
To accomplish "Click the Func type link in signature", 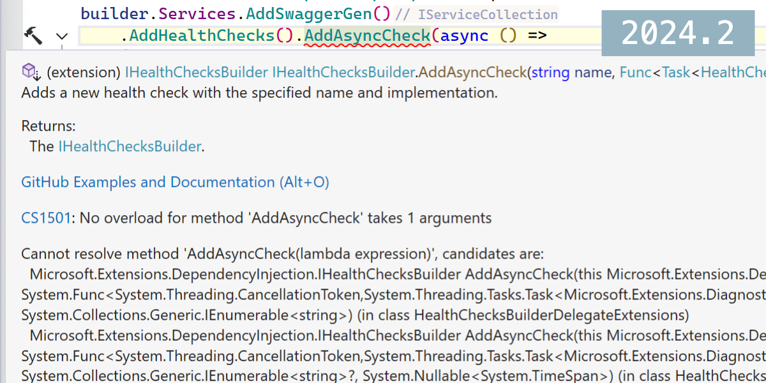I will coord(635,73).
